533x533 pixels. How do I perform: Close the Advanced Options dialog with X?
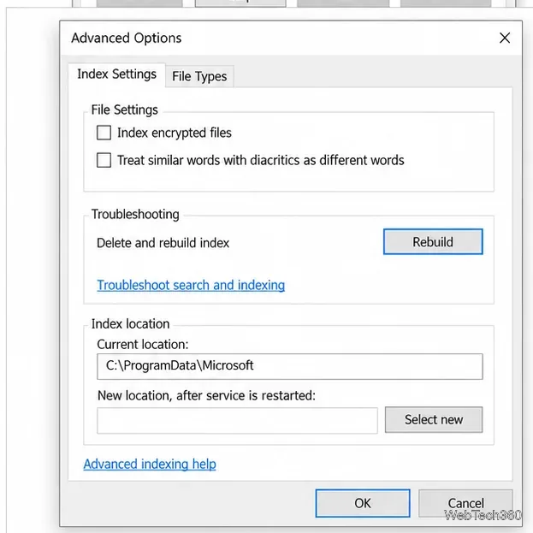click(505, 38)
